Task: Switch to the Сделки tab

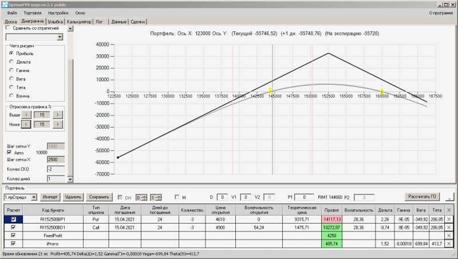Action: coord(137,22)
